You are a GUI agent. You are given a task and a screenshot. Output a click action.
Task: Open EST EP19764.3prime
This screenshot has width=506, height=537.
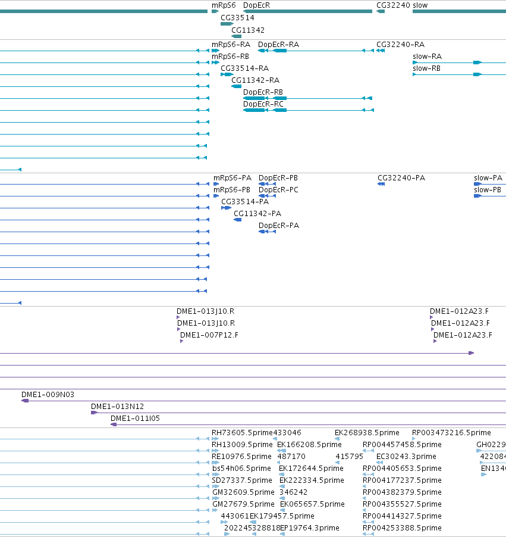coord(310,528)
